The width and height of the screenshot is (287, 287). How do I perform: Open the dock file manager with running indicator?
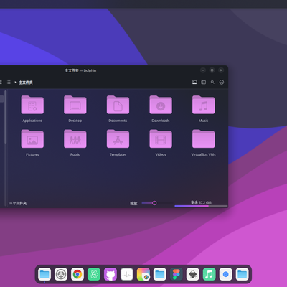coord(44,274)
